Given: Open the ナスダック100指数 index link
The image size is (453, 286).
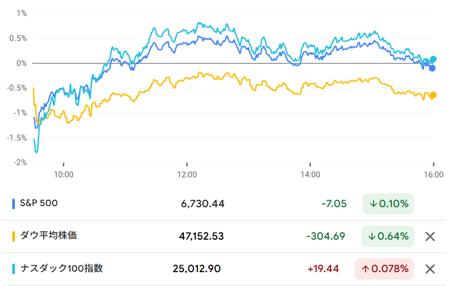Looking at the screenshot, I should 61,268.
